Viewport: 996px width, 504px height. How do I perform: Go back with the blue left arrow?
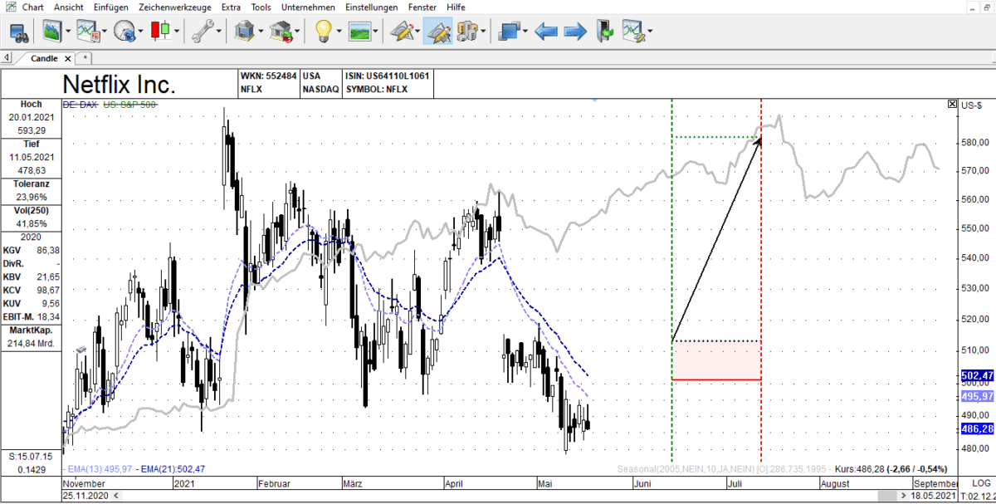tap(545, 32)
